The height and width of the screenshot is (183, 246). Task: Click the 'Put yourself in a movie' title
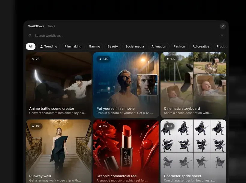coord(115,109)
